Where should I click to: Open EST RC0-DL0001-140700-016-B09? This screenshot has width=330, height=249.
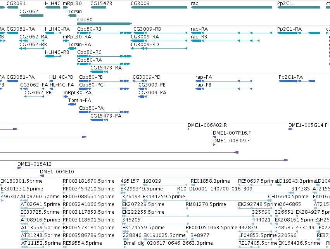215,189
